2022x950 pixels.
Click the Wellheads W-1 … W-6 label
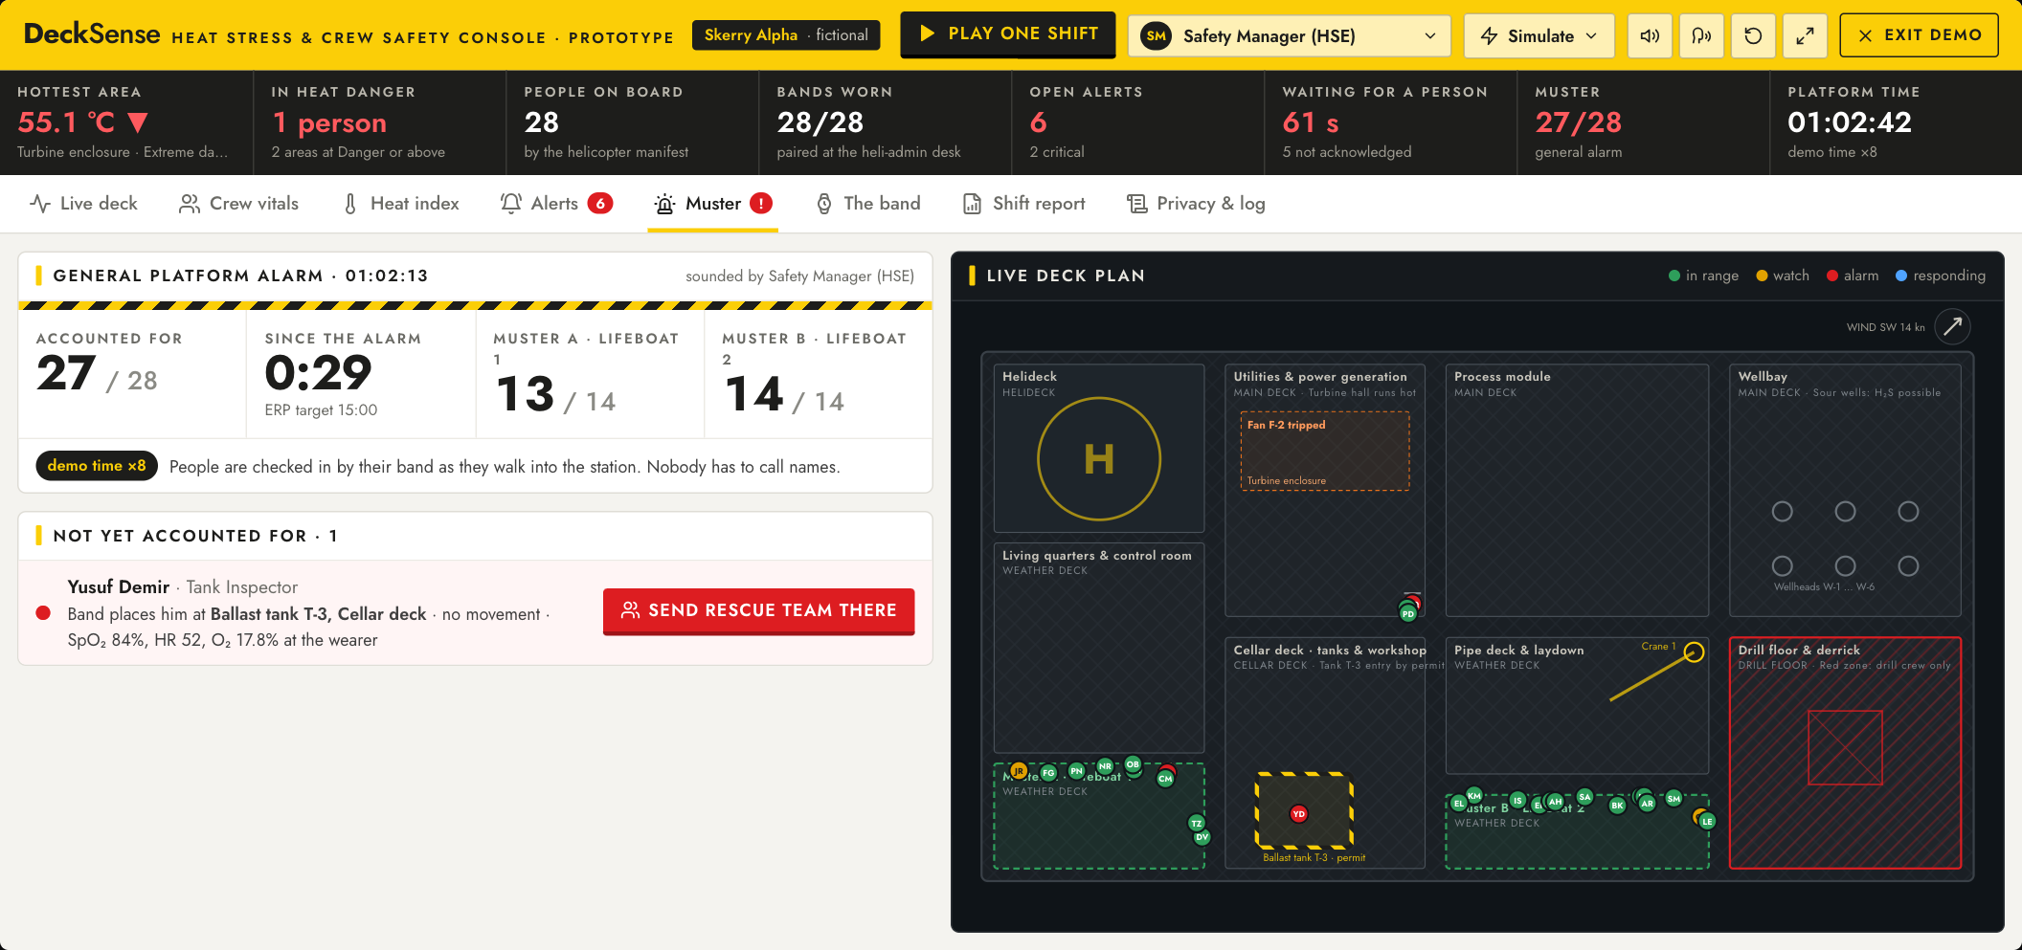coord(1824,586)
